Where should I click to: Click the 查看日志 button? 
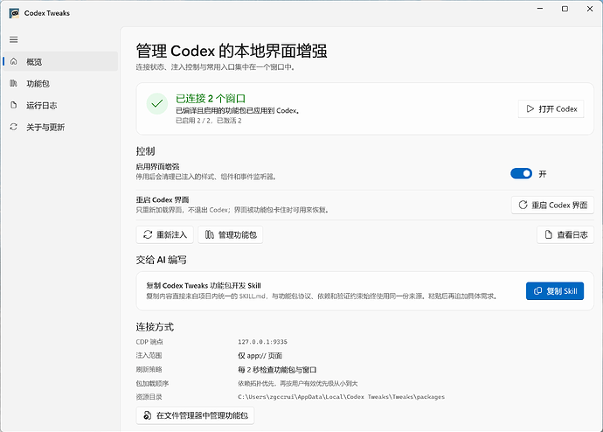(565, 234)
